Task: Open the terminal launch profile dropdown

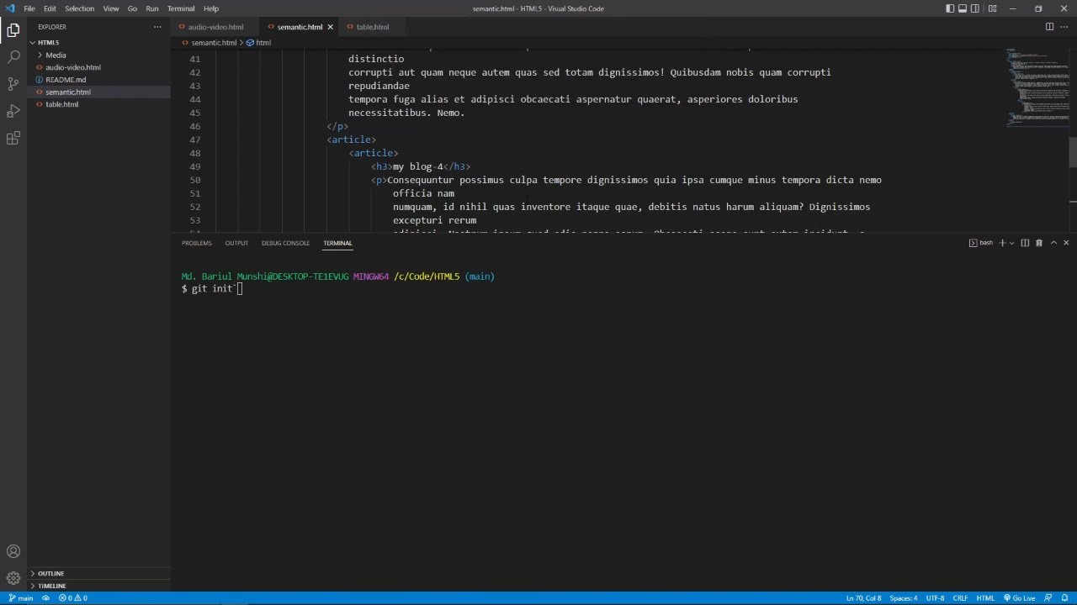Action: click(x=1011, y=243)
